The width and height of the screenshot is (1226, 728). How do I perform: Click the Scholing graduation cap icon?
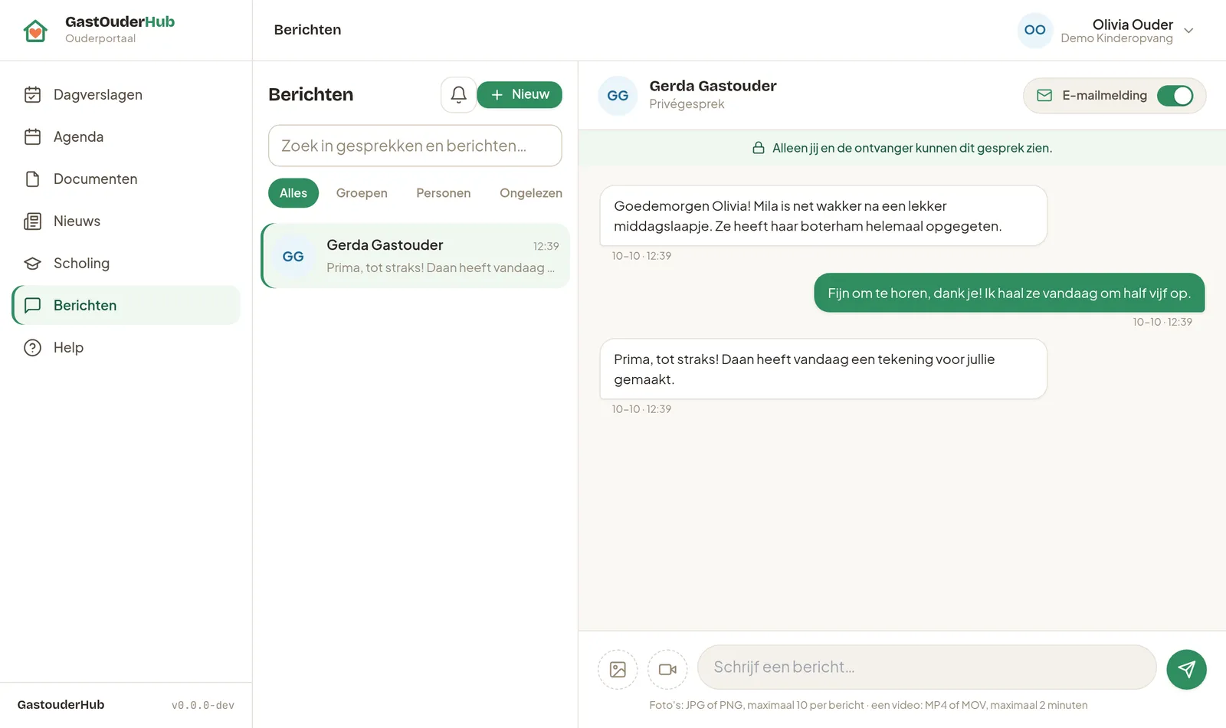tap(32, 263)
